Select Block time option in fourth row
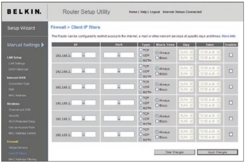The width and height of the screenshot is (245, 162). pyautogui.click(x=157, y=105)
